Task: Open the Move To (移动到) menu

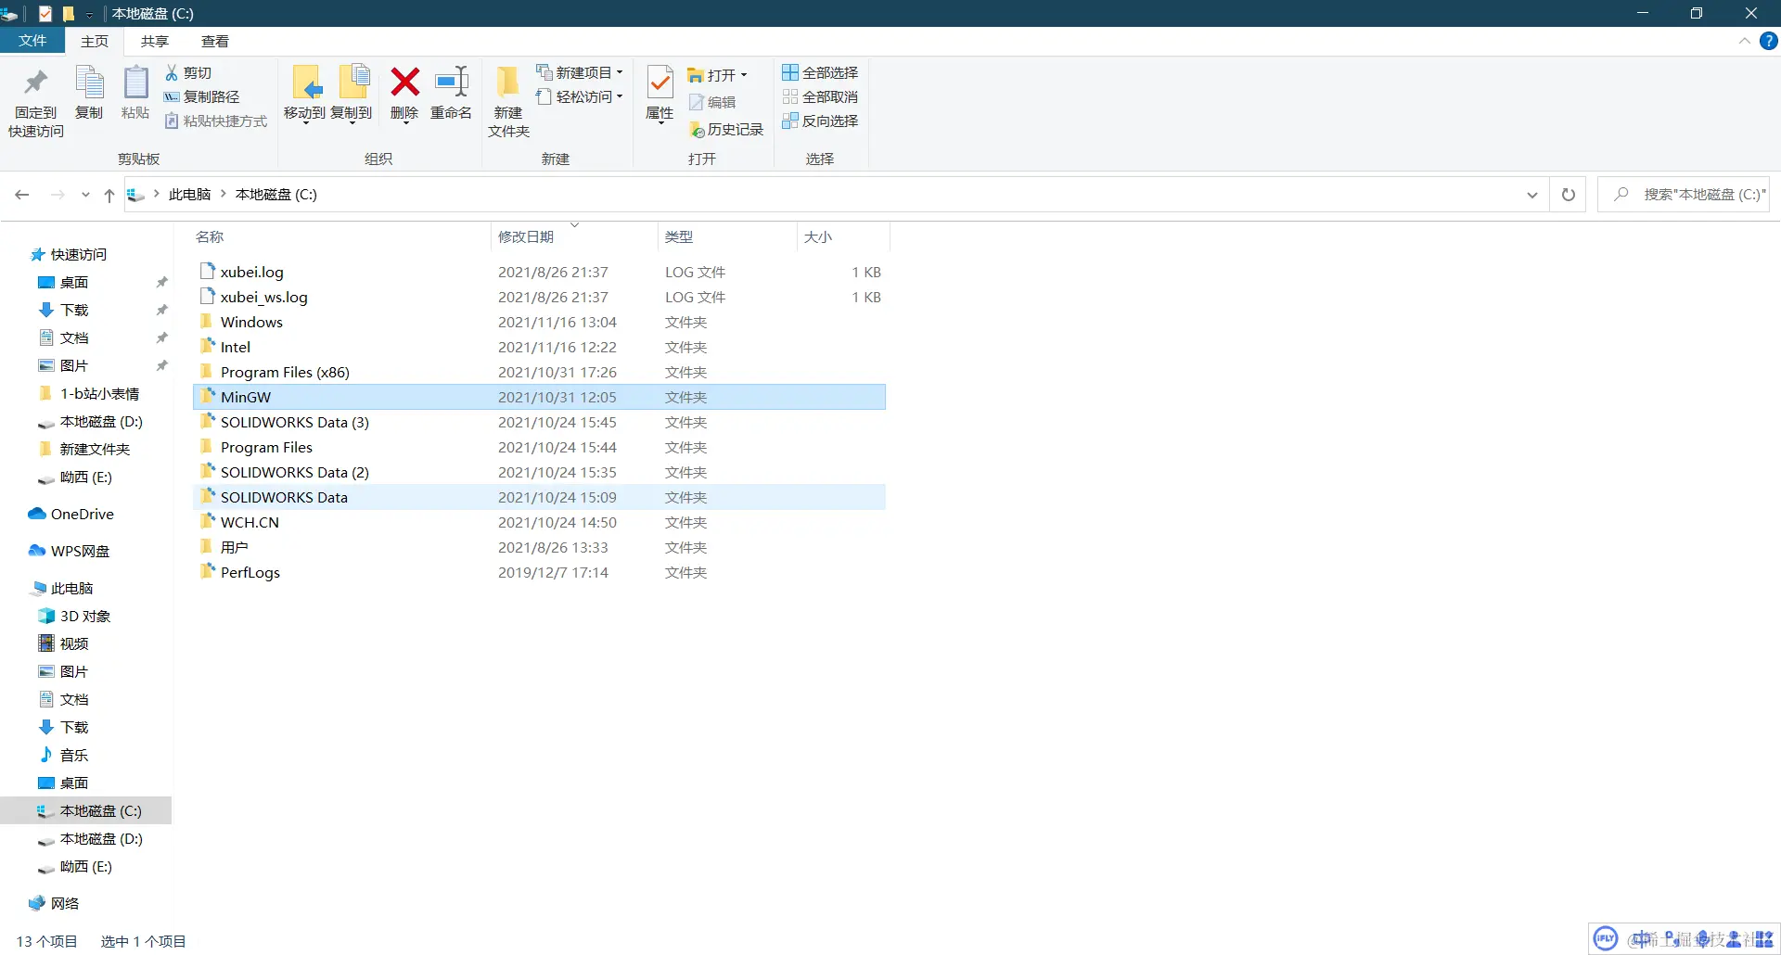Action: 304,94
